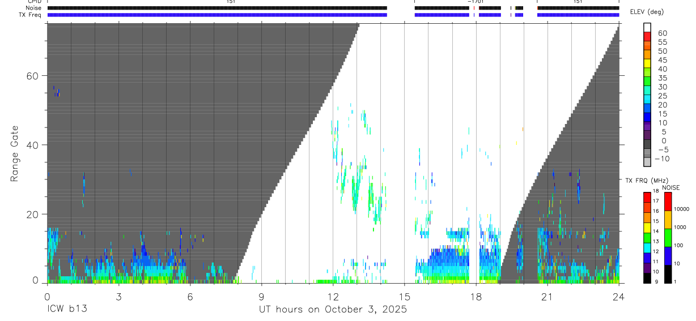Screen dimensions: 696x321
Task: Click the 'ICW b13' radar beam label
Action: click(67, 310)
